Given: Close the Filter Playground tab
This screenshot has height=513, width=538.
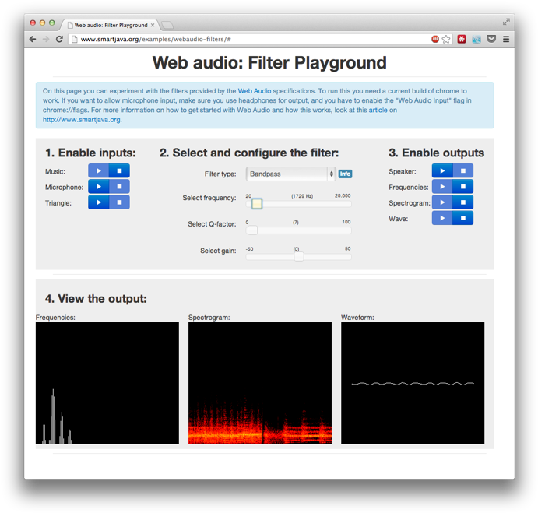Looking at the screenshot, I should coord(153,25).
